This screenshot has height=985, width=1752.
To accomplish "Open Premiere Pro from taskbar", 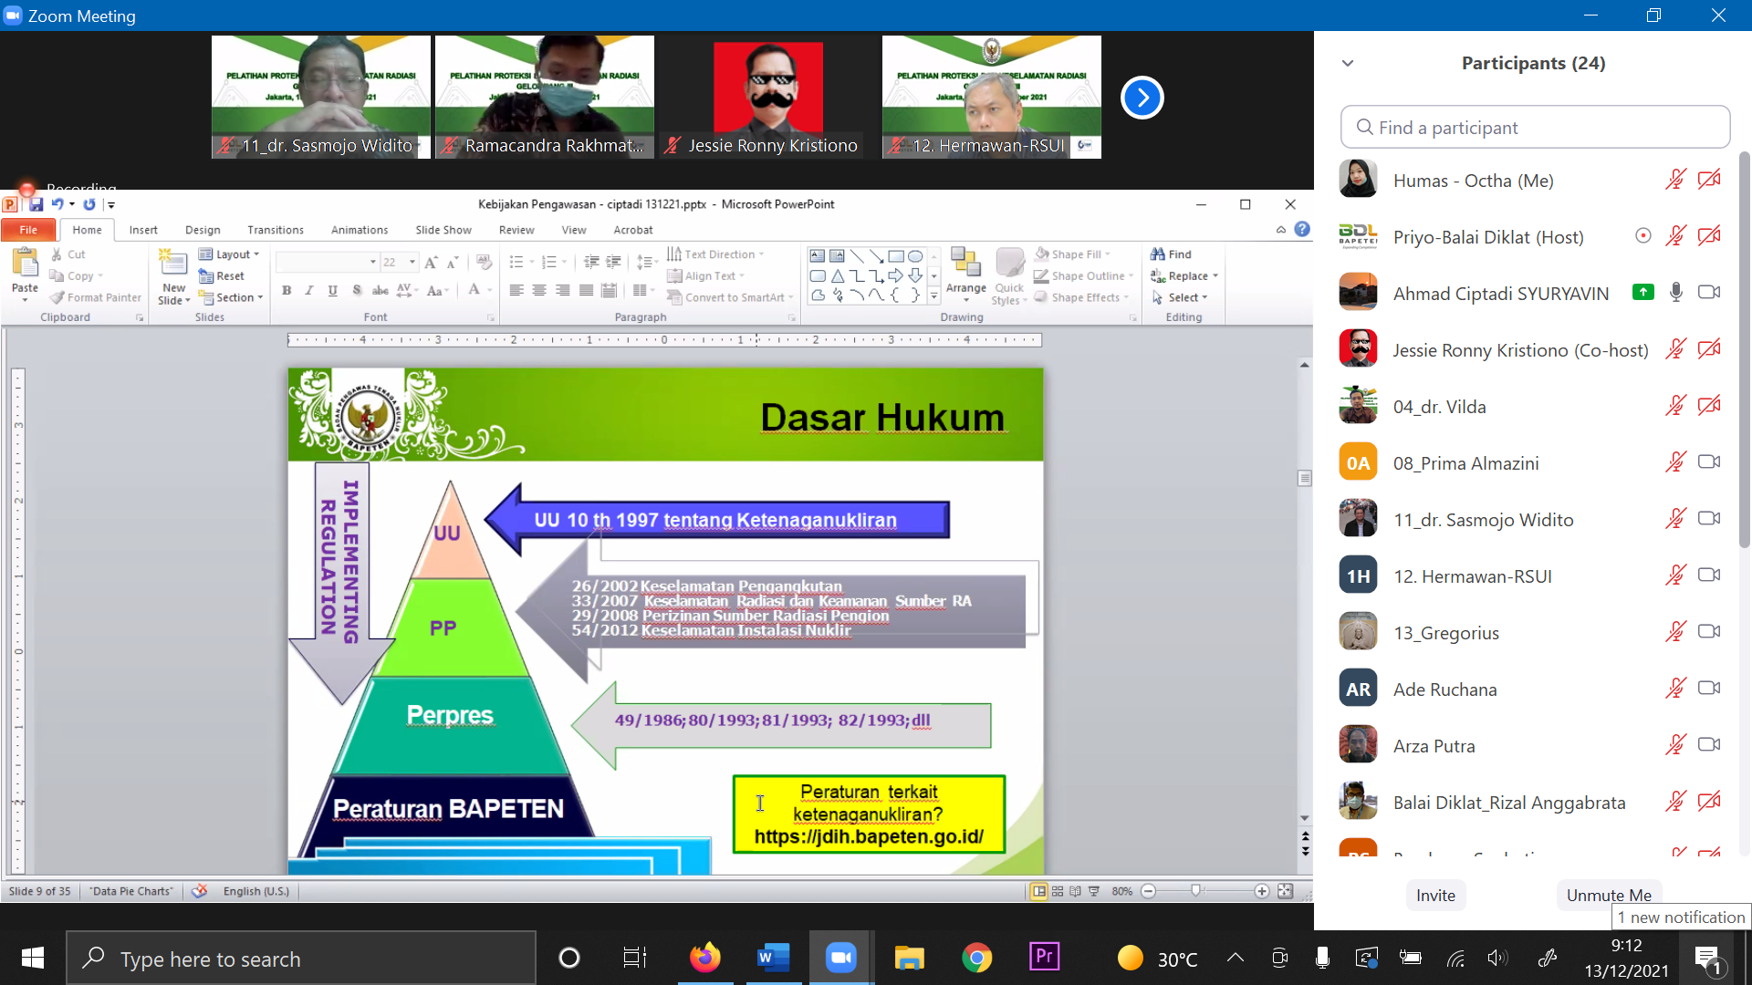I will coord(1044,956).
